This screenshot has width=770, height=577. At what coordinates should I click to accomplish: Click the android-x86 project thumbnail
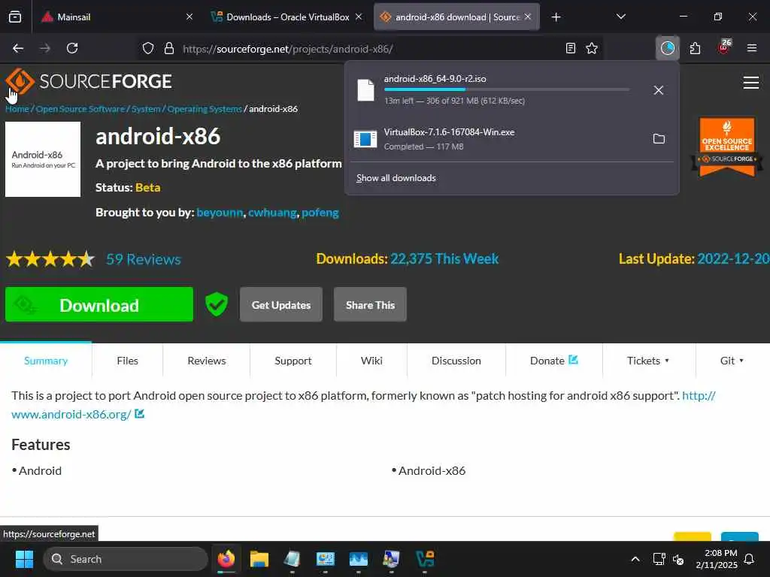click(x=43, y=159)
